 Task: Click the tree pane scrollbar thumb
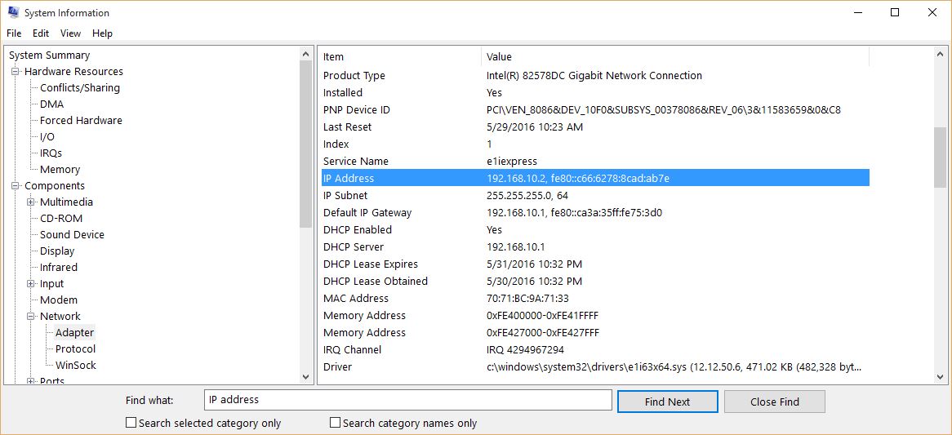[x=306, y=144]
